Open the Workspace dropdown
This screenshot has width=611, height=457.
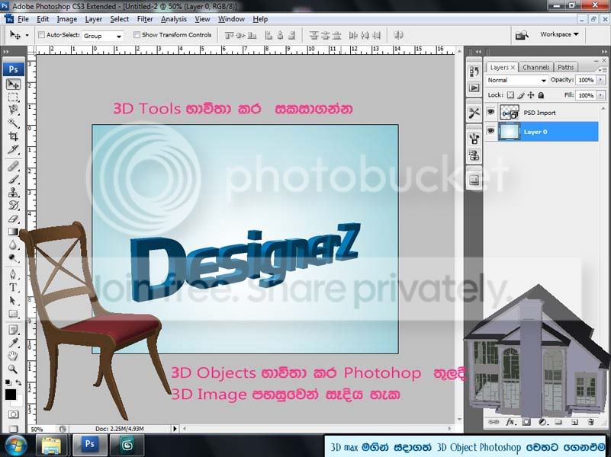tap(559, 34)
